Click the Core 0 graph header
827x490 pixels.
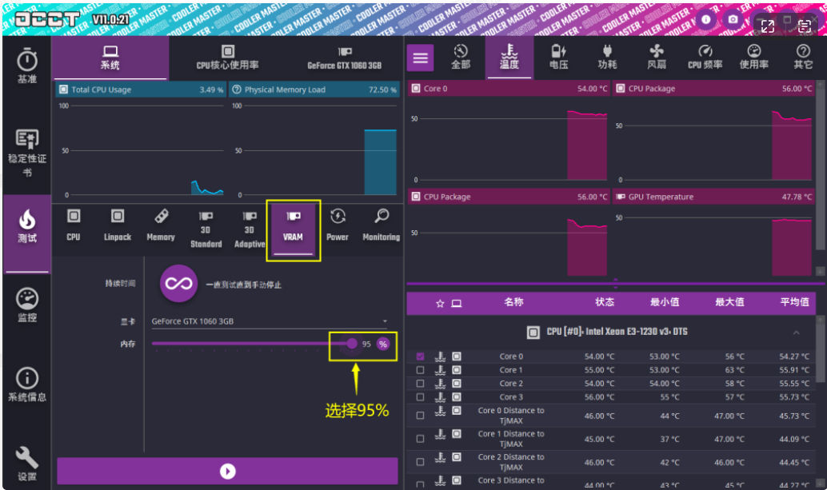tap(509, 89)
